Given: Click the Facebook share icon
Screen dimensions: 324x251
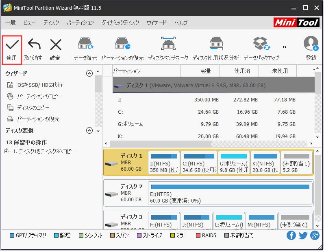Looking at the screenshot, I should [x=291, y=236].
